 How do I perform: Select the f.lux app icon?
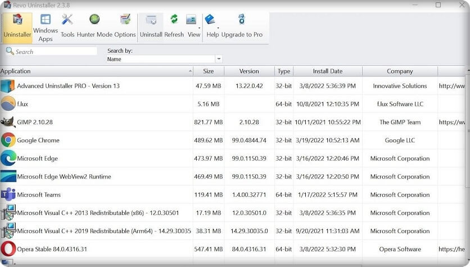click(x=8, y=104)
